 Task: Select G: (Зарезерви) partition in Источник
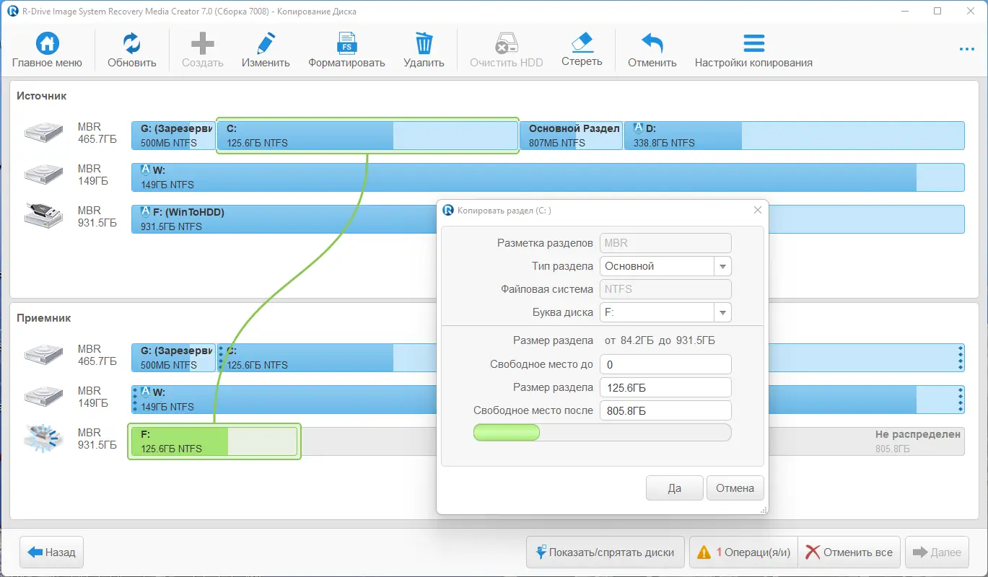(173, 136)
